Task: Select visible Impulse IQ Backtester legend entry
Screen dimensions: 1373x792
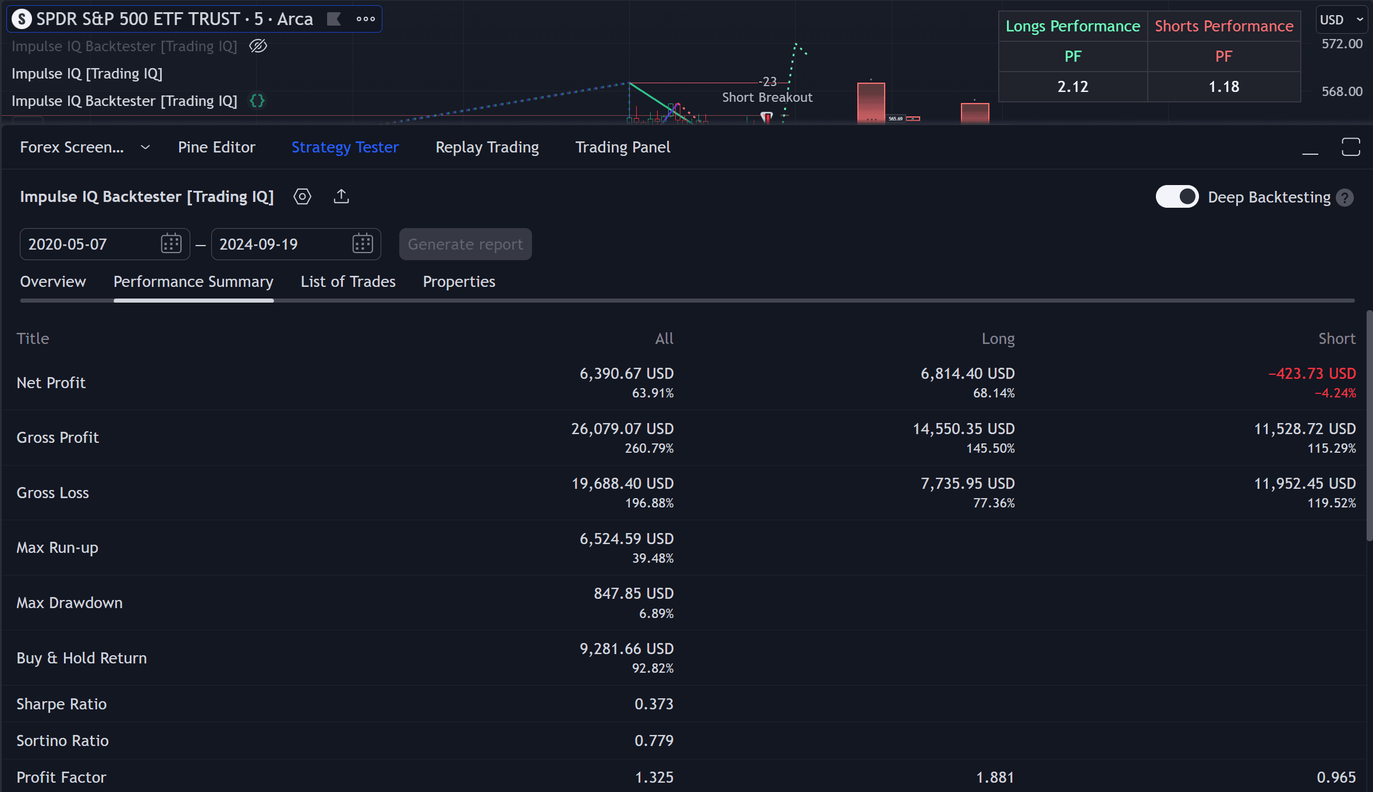Action: point(125,101)
